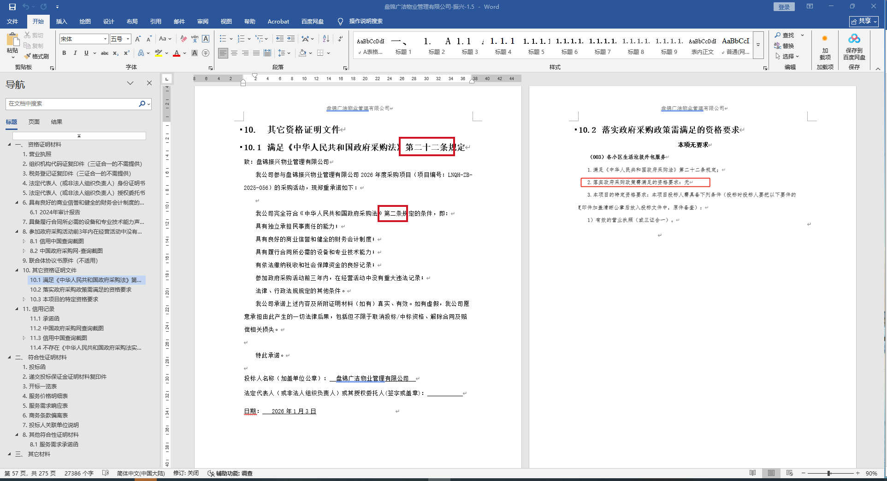Screen dimensions: 887x481
Task: Increase the font size with the grow font icon
Action: click(x=138, y=39)
